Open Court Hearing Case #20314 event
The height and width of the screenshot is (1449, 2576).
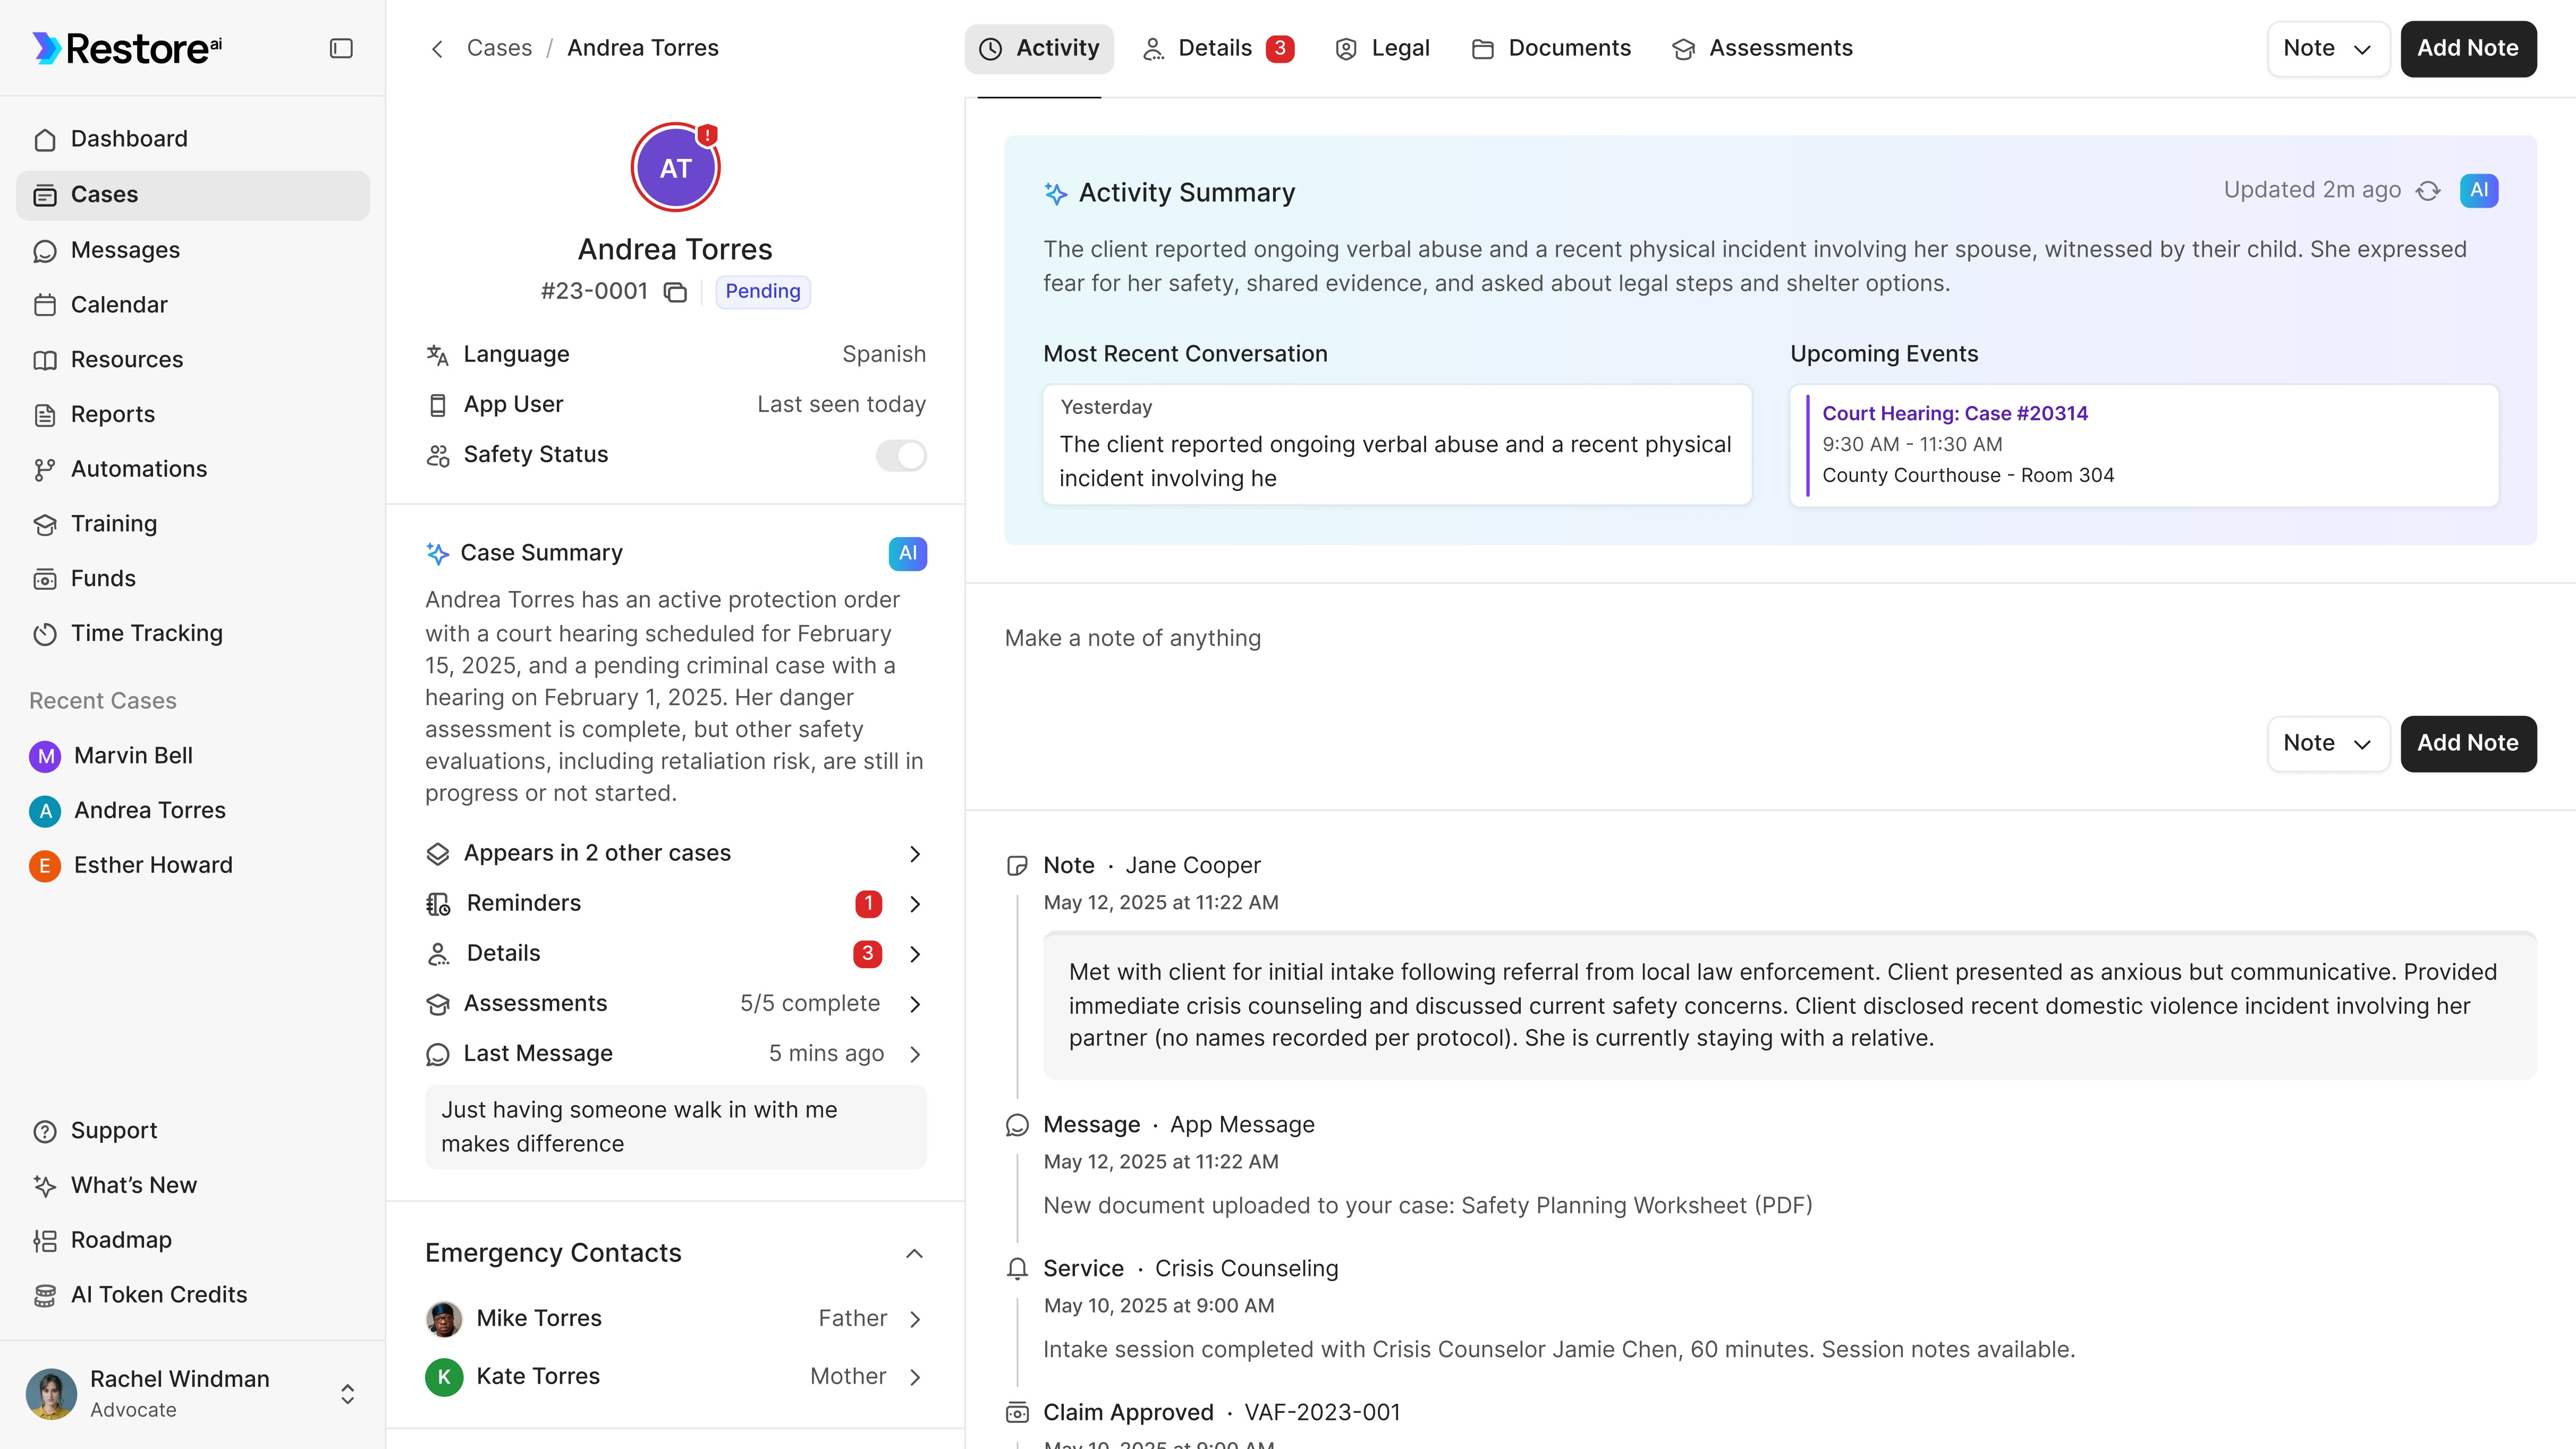[1954, 413]
